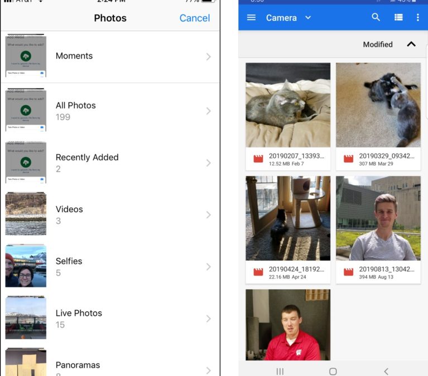This screenshot has height=376, width=428.
Task: Tap the All Photos count 199
Action: click(63, 117)
